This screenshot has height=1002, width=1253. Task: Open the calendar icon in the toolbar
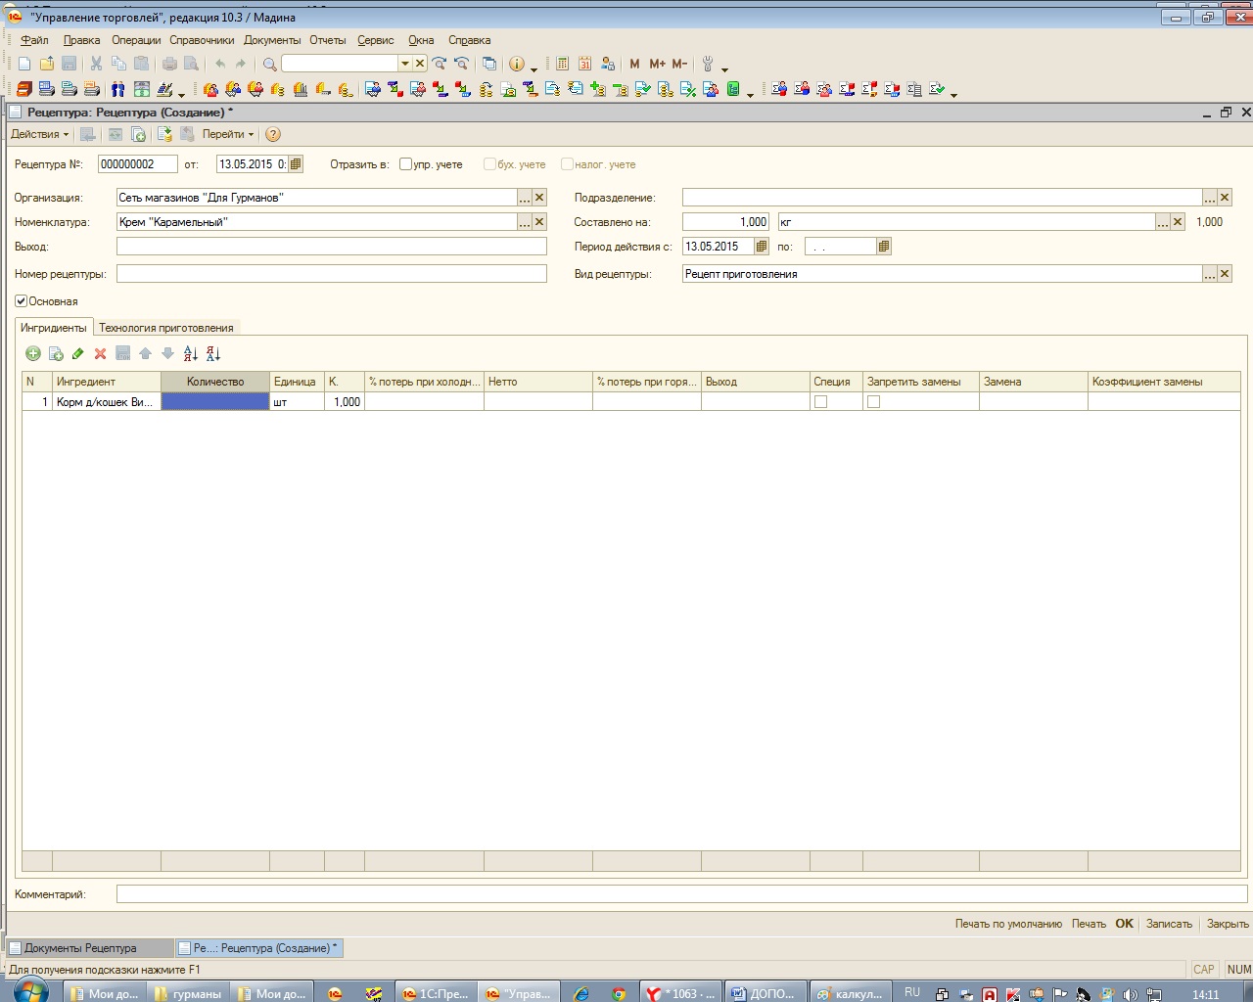point(585,64)
